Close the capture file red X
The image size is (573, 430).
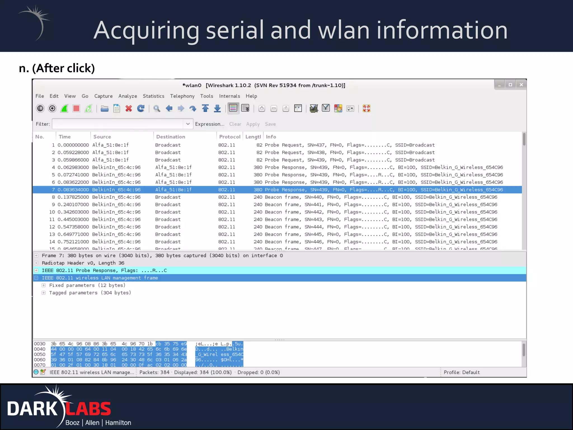[129, 108]
